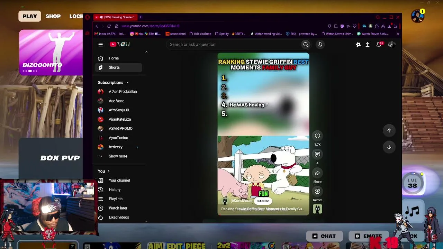Open the Watch trending videos bookmark

pos(266,34)
